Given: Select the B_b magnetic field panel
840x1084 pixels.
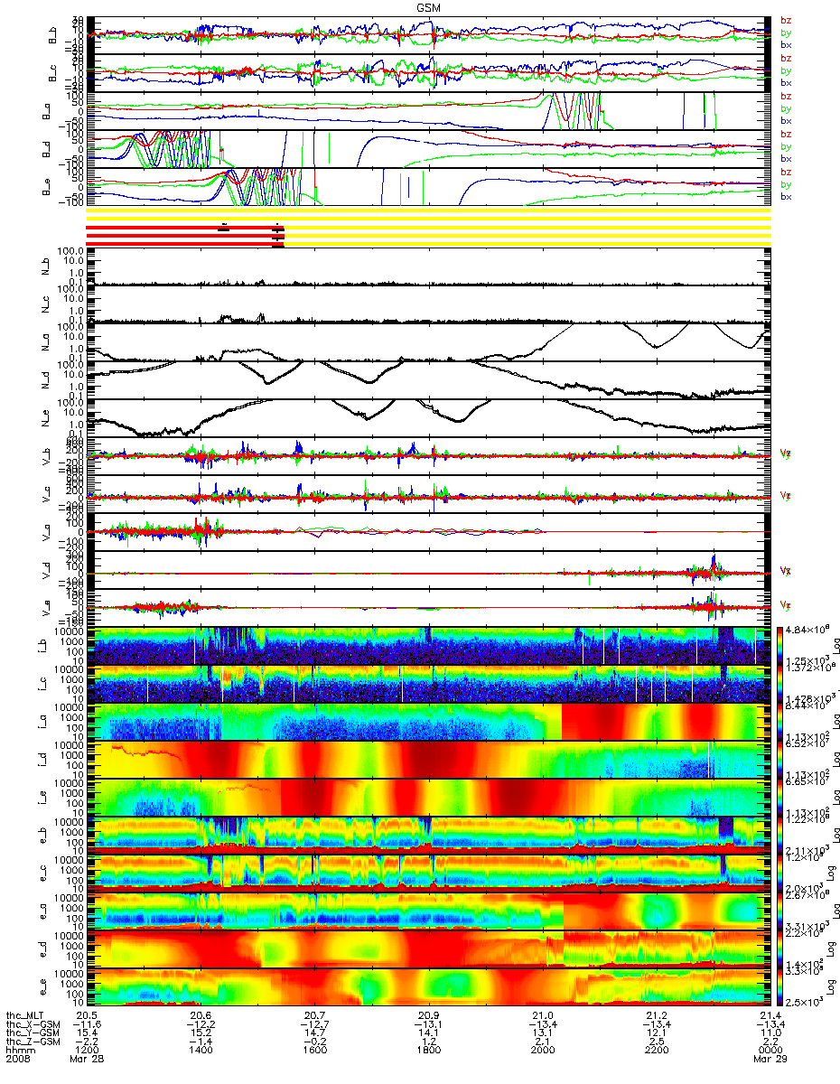Looking at the screenshot, I should tap(429, 33).
